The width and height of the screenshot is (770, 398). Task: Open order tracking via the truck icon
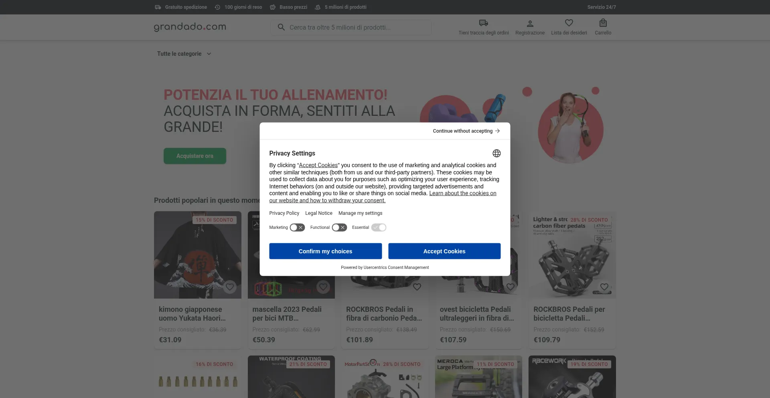(483, 23)
